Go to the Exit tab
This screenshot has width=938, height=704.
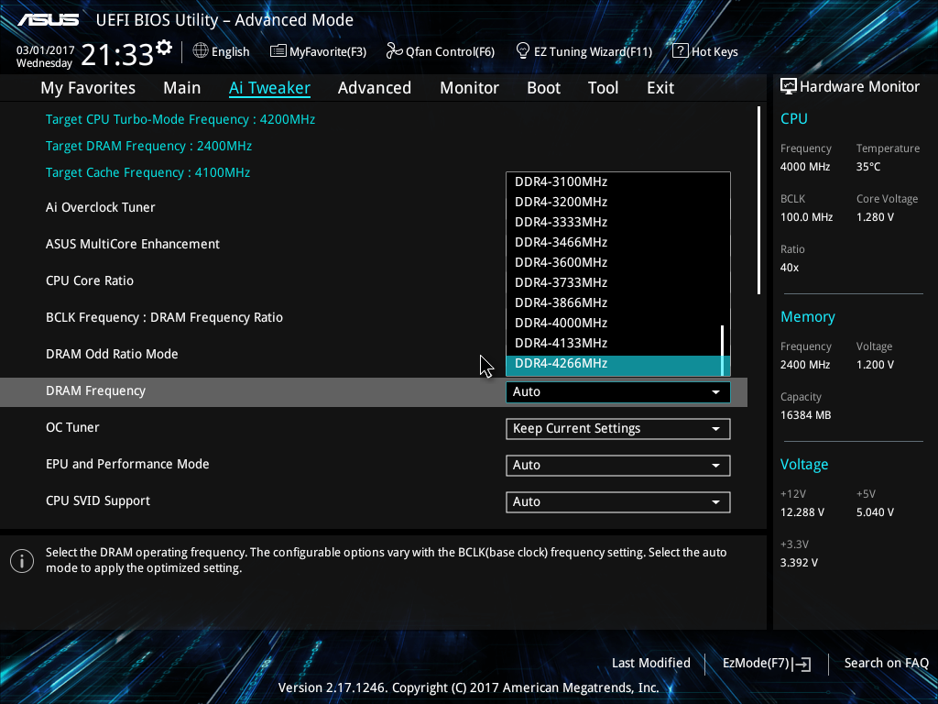tap(660, 88)
